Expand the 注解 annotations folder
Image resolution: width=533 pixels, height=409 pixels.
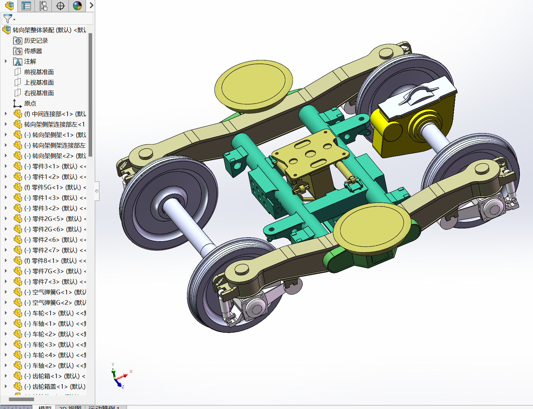[x=6, y=61]
